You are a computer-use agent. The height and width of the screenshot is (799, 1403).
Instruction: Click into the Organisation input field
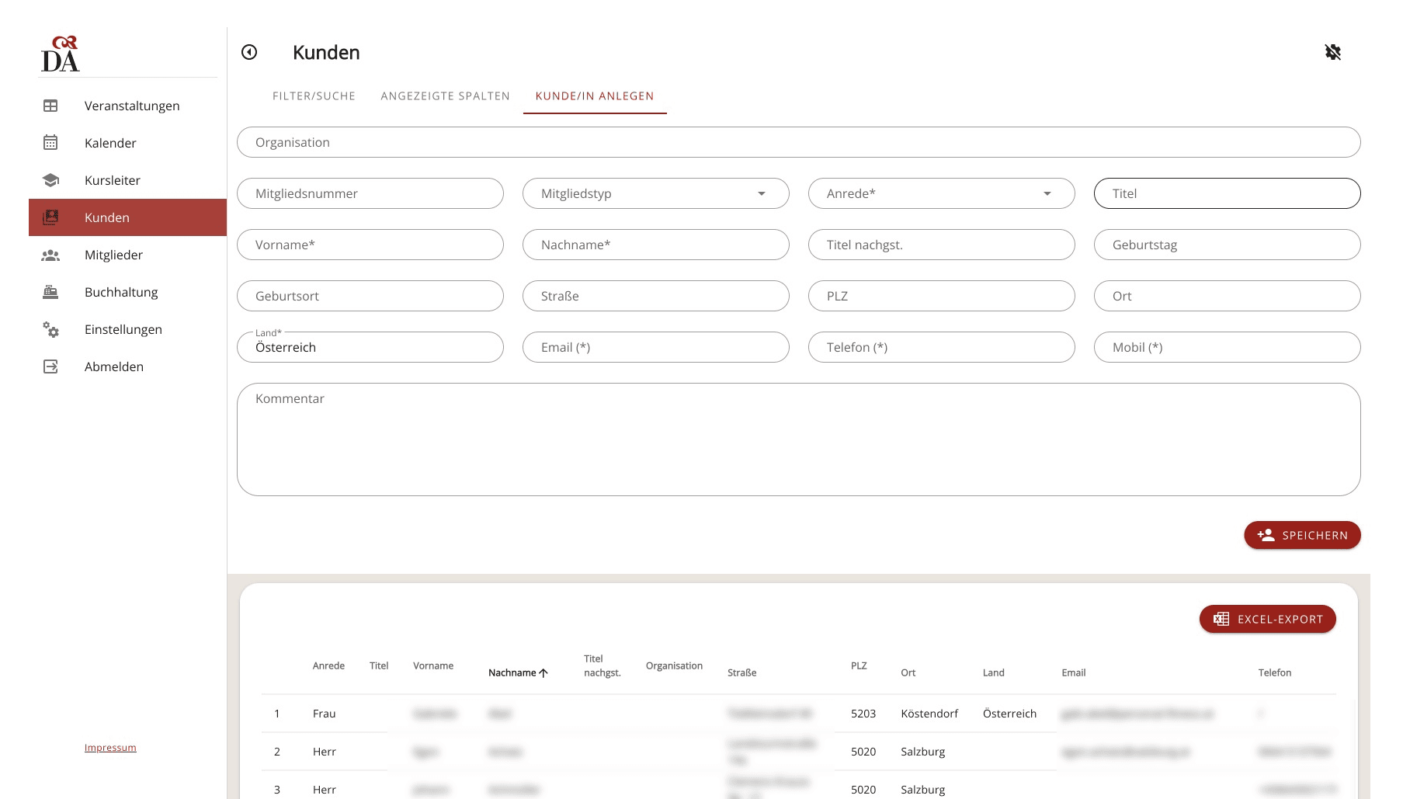coord(798,142)
